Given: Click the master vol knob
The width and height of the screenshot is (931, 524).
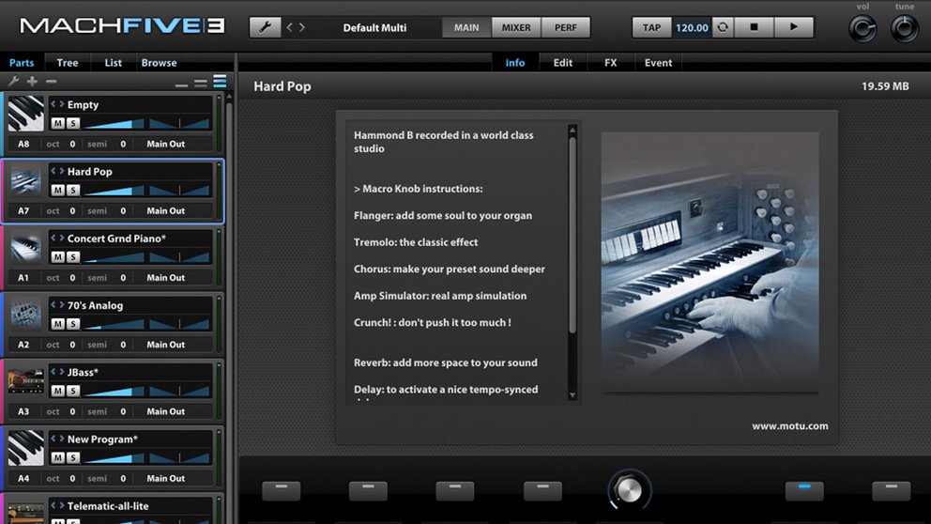Looking at the screenshot, I should [x=862, y=29].
